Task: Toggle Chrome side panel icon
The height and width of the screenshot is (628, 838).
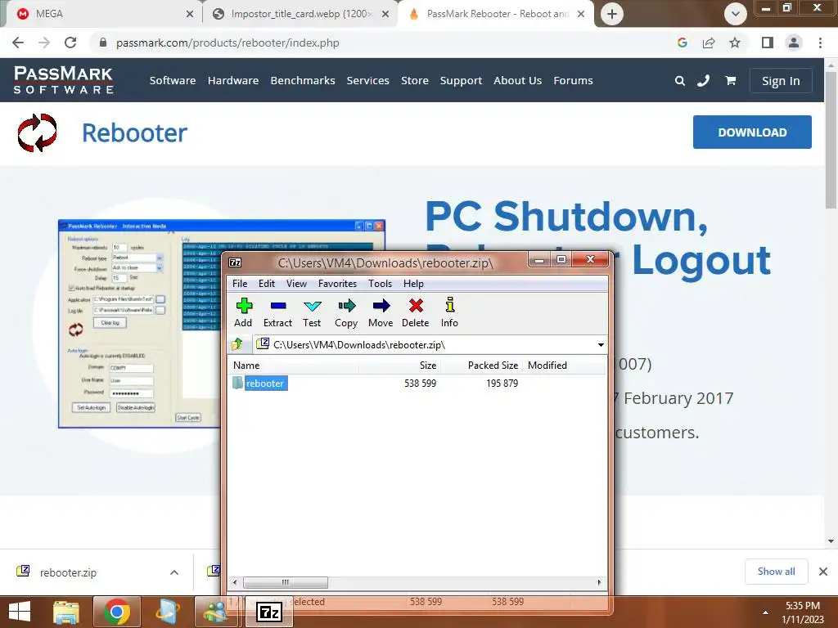Action: coord(767,43)
